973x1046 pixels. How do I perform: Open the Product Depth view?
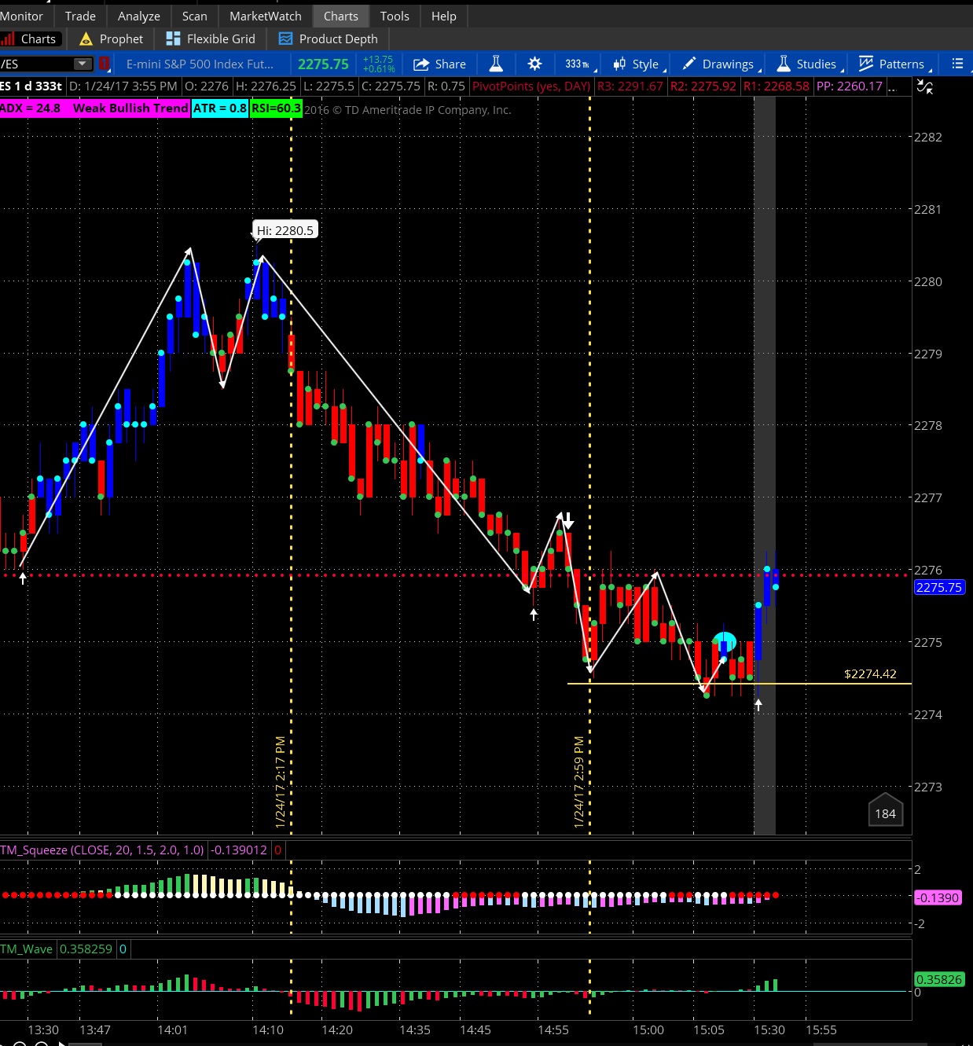tap(329, 39)
